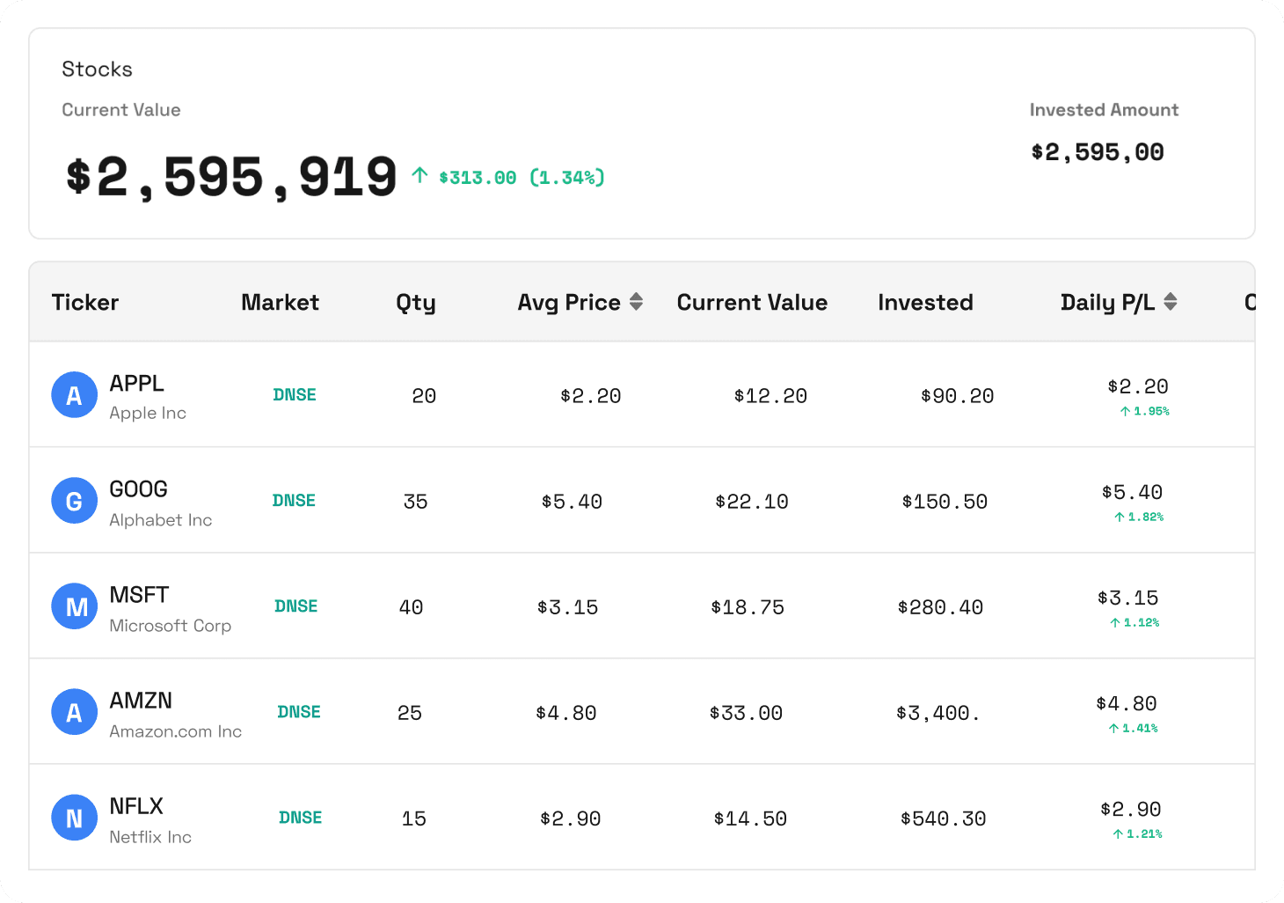Click the Invested Amount value
Screen dimensions: 1284x903
[x=1097, y=150]
